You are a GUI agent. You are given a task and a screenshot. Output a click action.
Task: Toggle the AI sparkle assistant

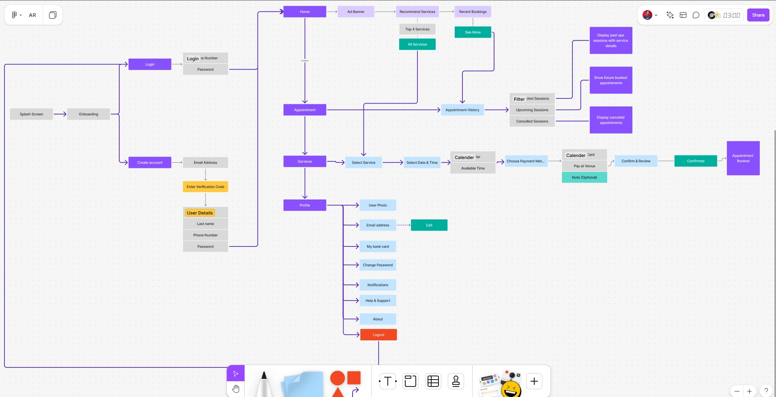(x=670, y=15)
